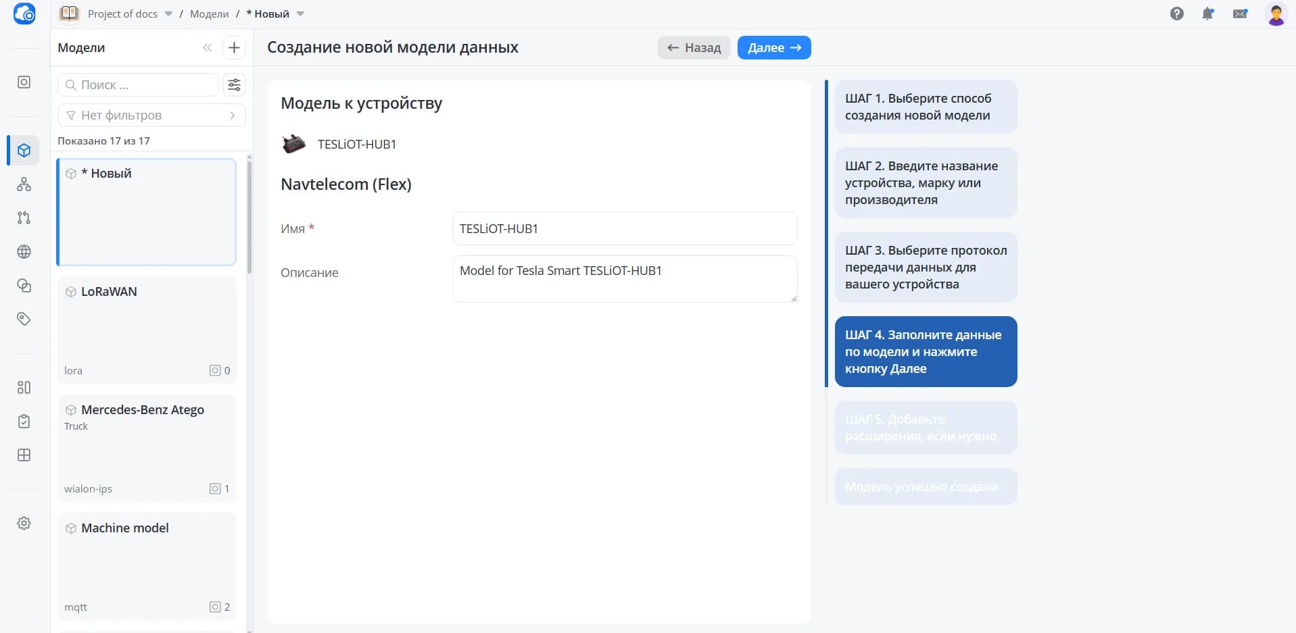Open the Models cube sidebar icon
This screenshot has height=633, width=1296.
click(24, 150)
